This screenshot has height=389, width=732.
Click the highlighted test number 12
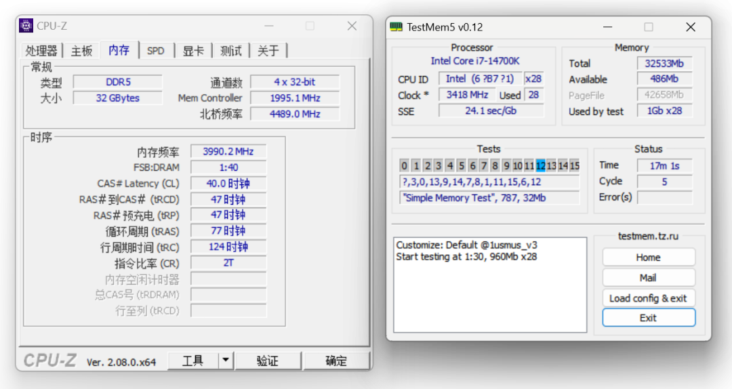[x=541, y=165]
